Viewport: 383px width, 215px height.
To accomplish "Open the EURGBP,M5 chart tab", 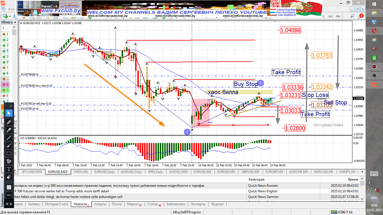I will coord(274,172).
